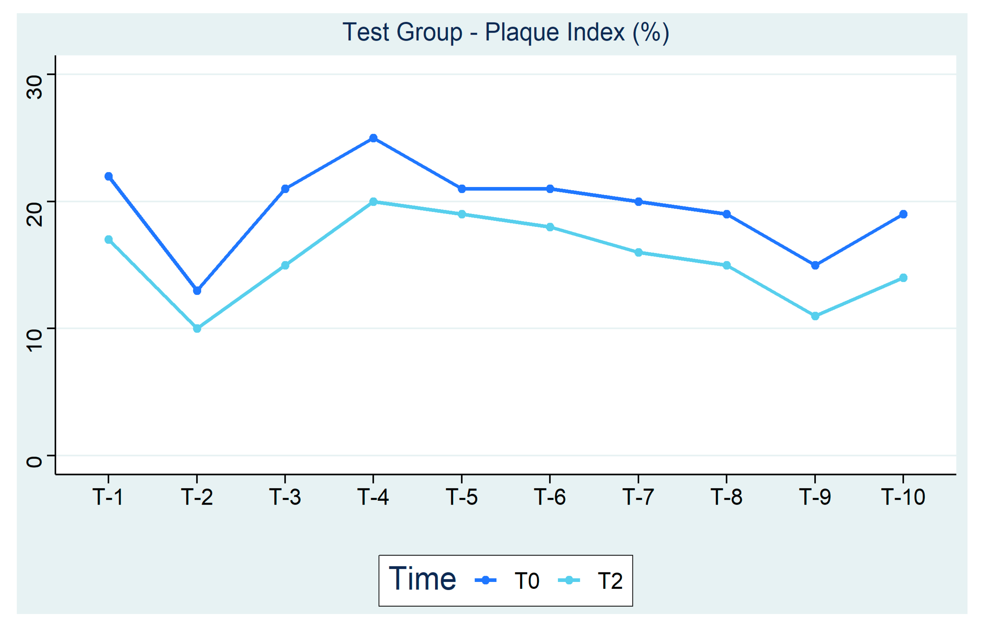The image size is (981, 623).
Task: Click the T-5 x-axis label
Action: 462,497
